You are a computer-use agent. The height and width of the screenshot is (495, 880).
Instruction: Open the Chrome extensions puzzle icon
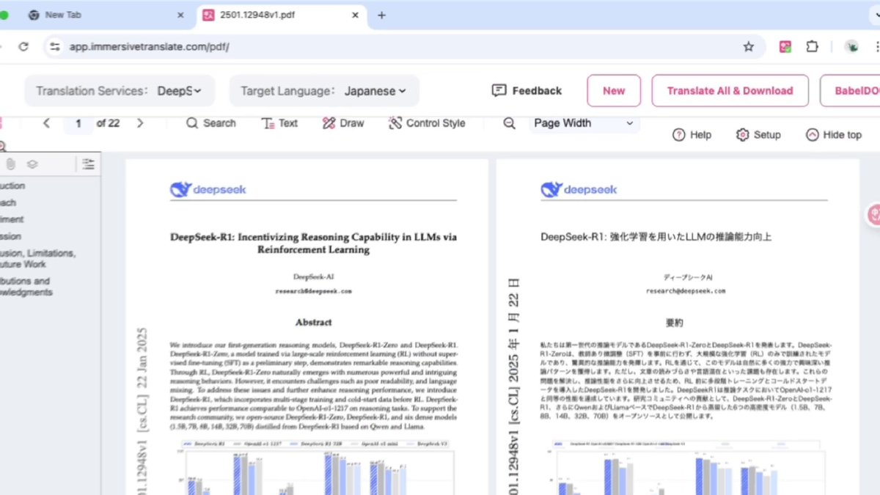coord(812,47)
